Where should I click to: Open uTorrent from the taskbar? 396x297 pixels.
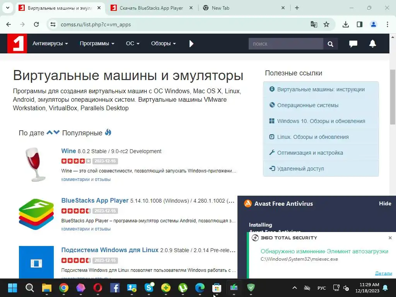[x=183, y=288]
